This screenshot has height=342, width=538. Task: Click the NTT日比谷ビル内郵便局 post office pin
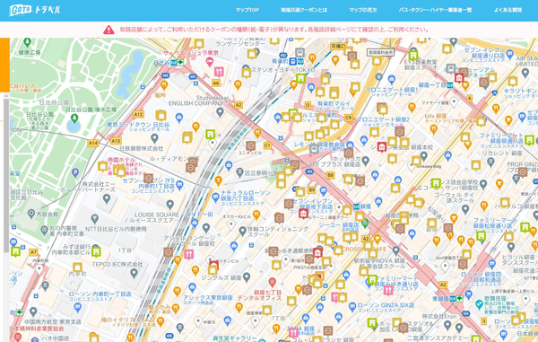[x=94, y=219]
